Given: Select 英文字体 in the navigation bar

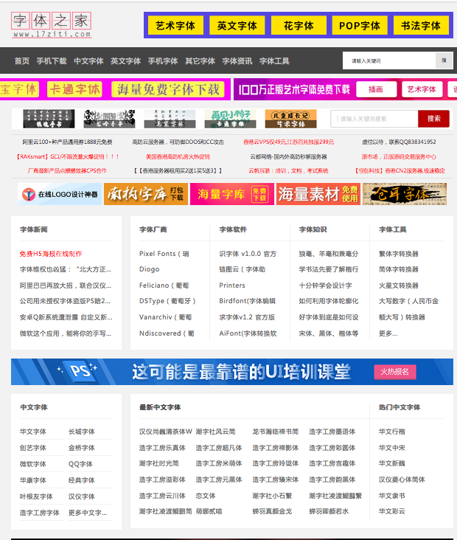Looking at the screenshot, I should point(125,61).
